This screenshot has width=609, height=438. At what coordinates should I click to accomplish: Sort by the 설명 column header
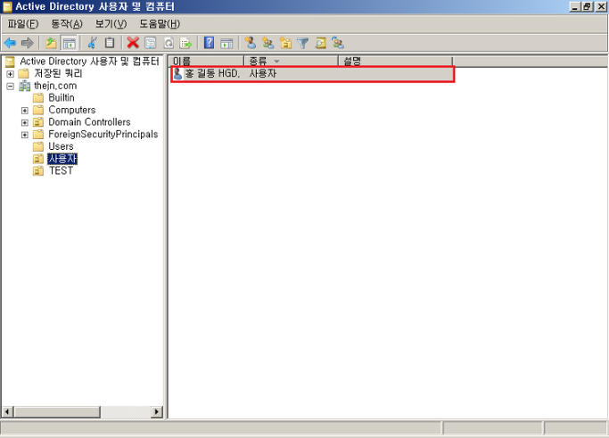click(x=395, y=61)
